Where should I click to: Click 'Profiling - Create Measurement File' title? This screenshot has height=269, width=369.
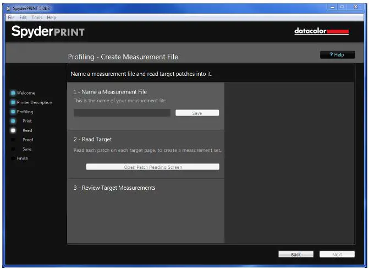(x=123, y=57)
